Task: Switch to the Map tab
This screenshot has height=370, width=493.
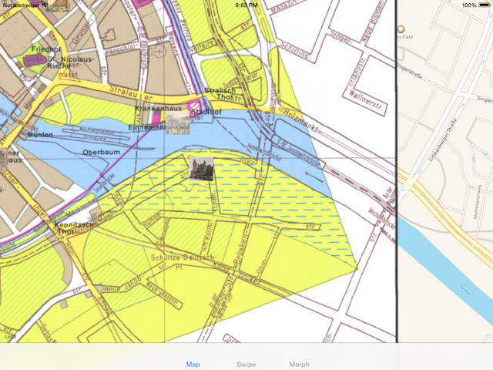Action: (193, 365)
